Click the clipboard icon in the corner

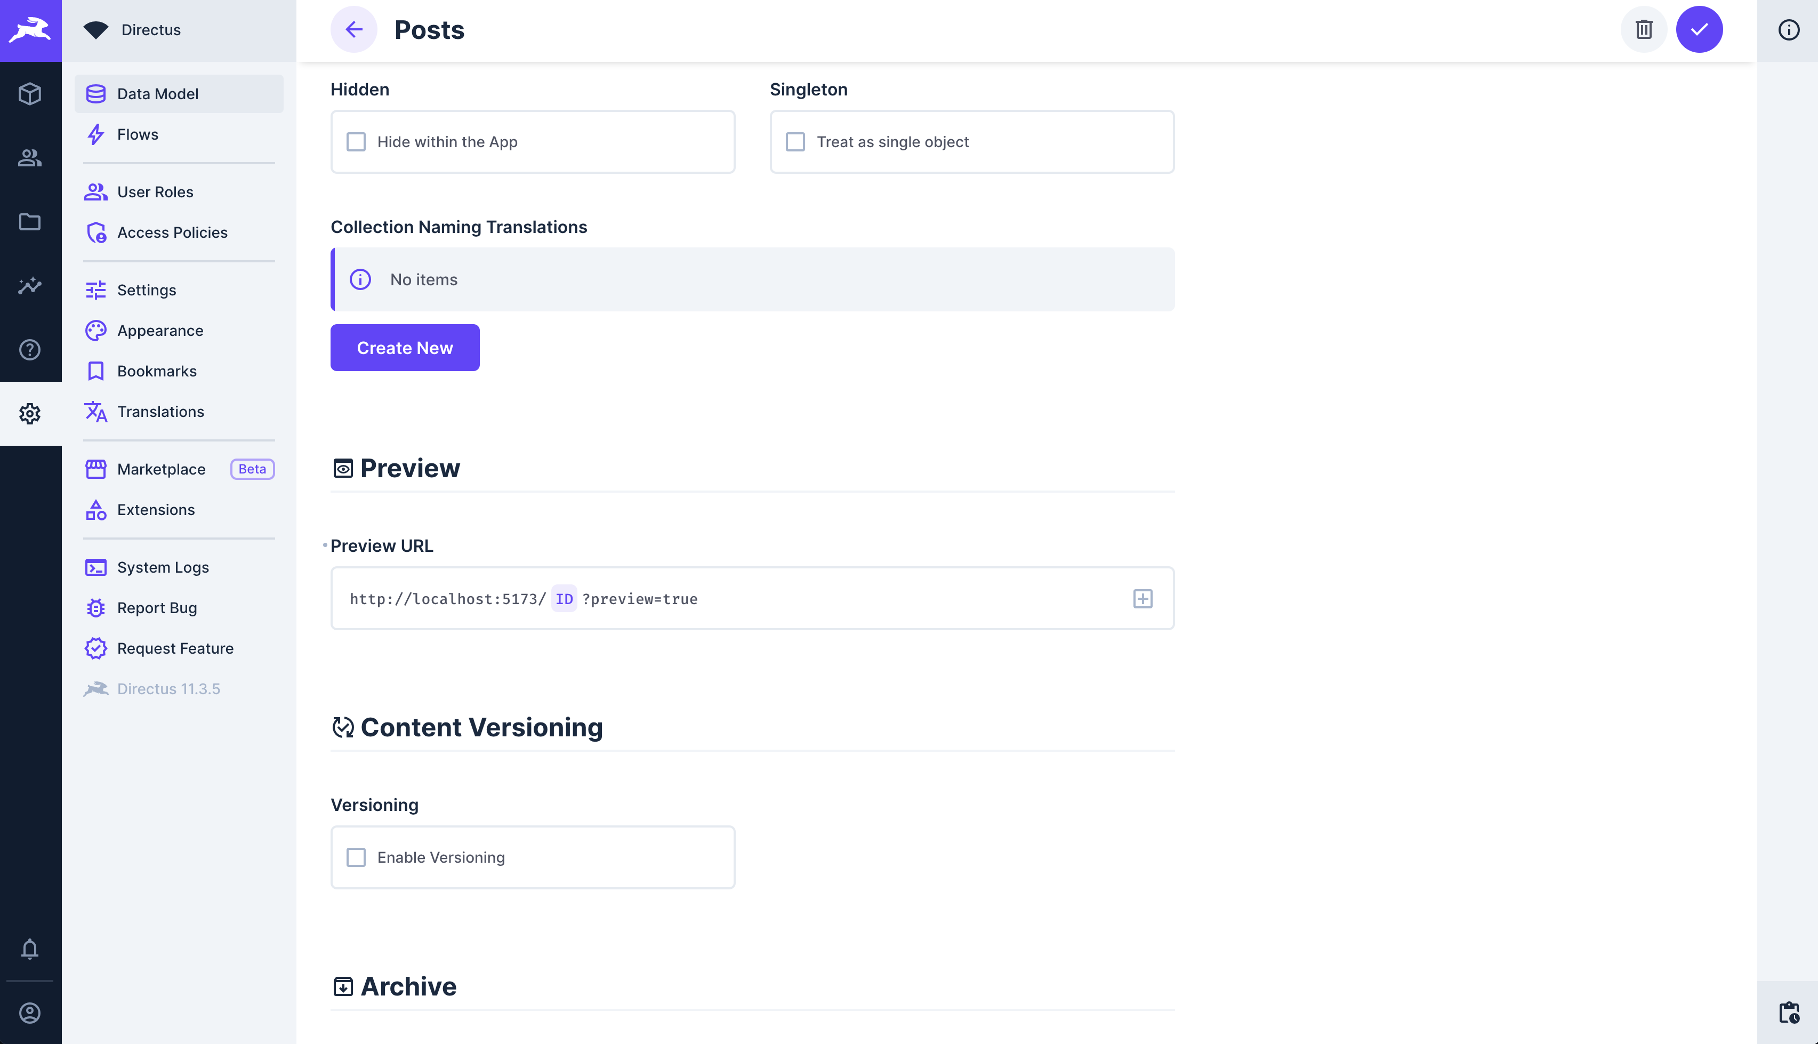click(1789, 1013)
